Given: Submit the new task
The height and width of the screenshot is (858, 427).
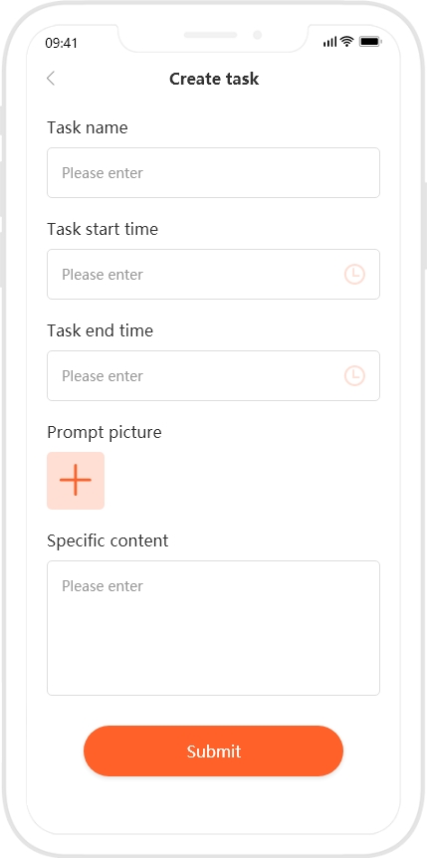Looking at the screenshot, I should click(213, 751).
